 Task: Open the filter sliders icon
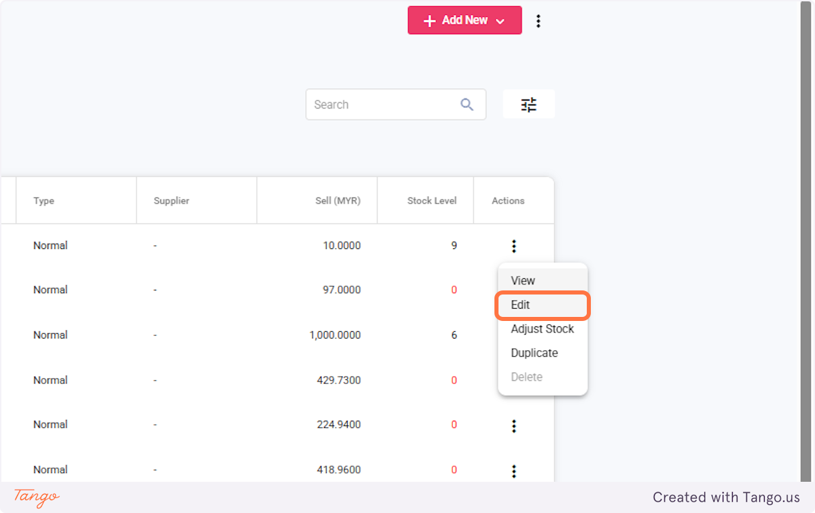coord(528,104)
